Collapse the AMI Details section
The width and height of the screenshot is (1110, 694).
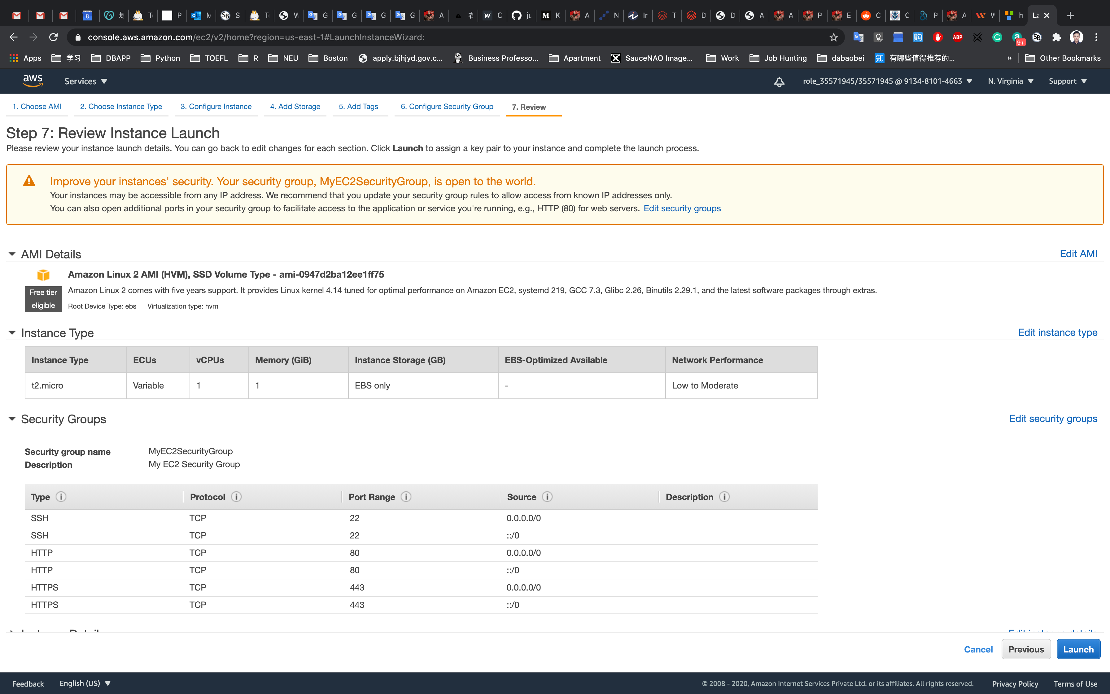(12, 254)
